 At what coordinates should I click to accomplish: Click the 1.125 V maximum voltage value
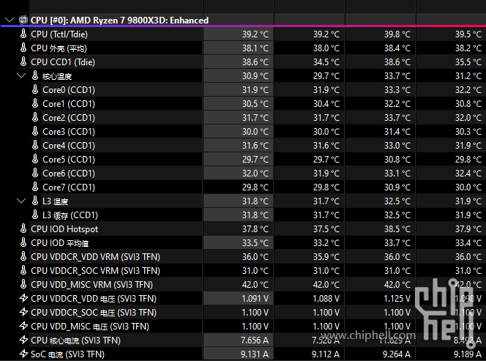pyautogui.click(x=397, y=299)
